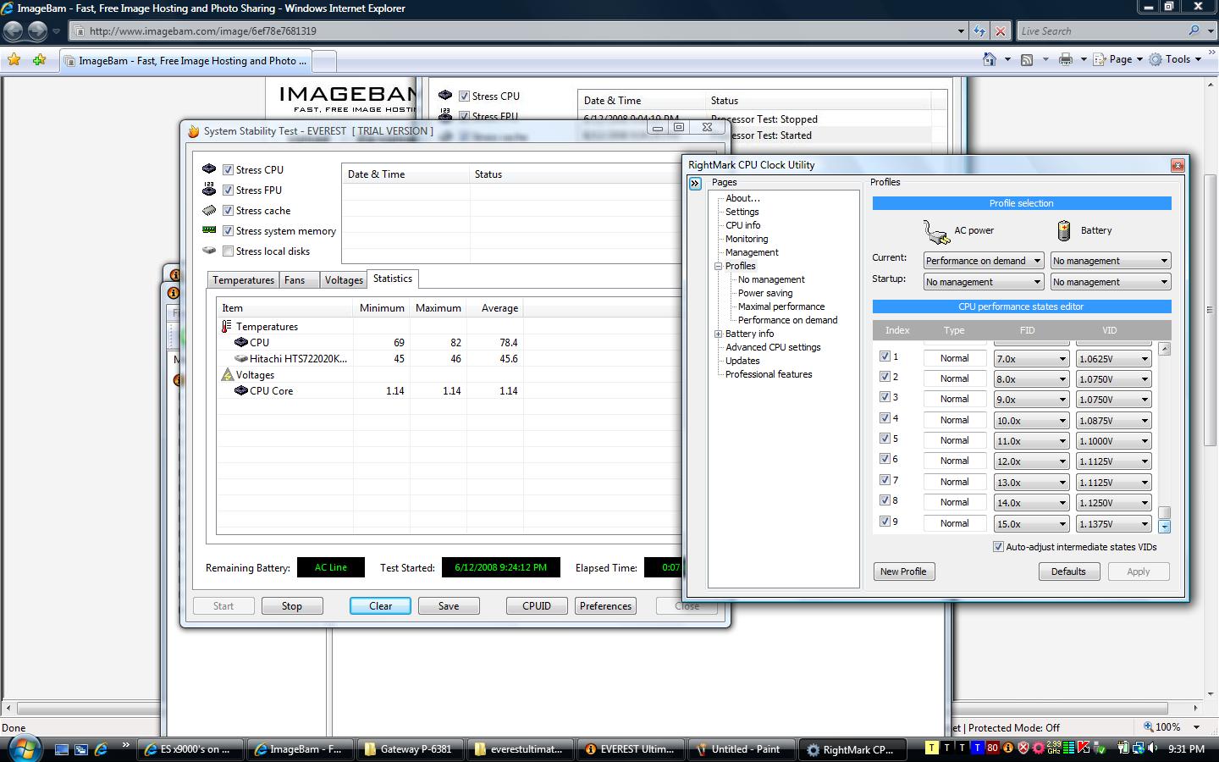Uncheck performance state index 5
The width and height of the screenshot is (1219, 762).
885,439
